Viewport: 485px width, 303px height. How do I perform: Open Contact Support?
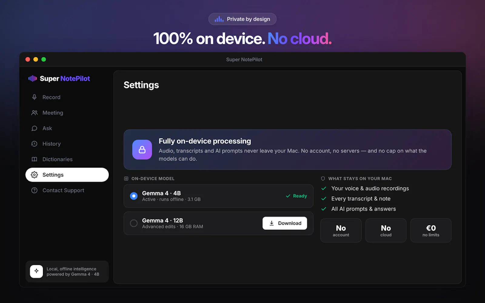coord(67,190)
